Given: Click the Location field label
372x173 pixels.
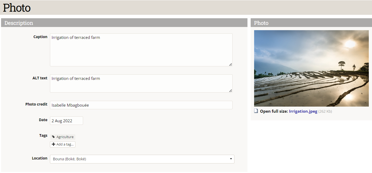Looking at the screenshot, I should (40, 158).
